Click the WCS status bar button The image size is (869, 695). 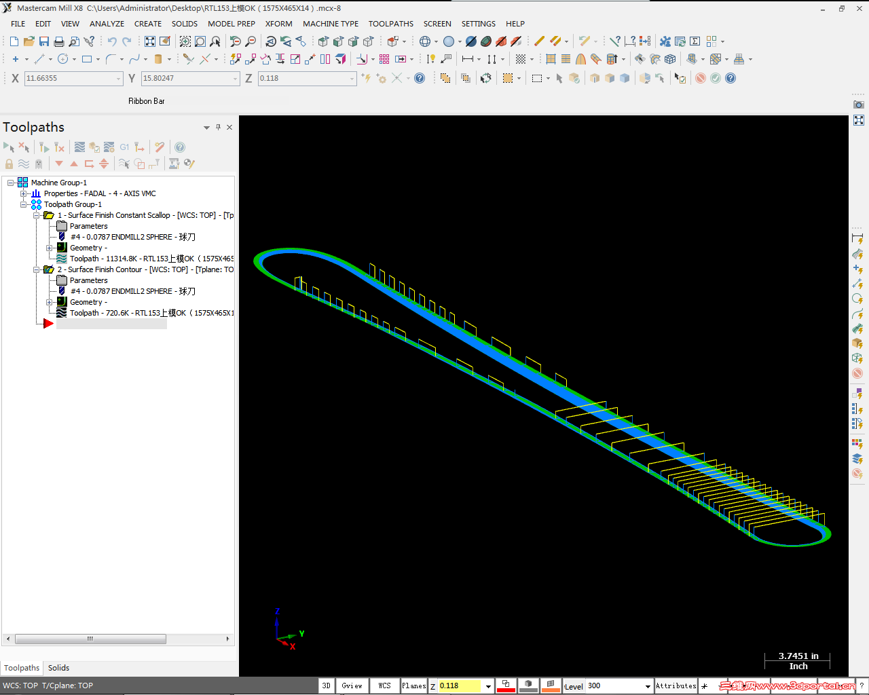(x=384, y=685)
